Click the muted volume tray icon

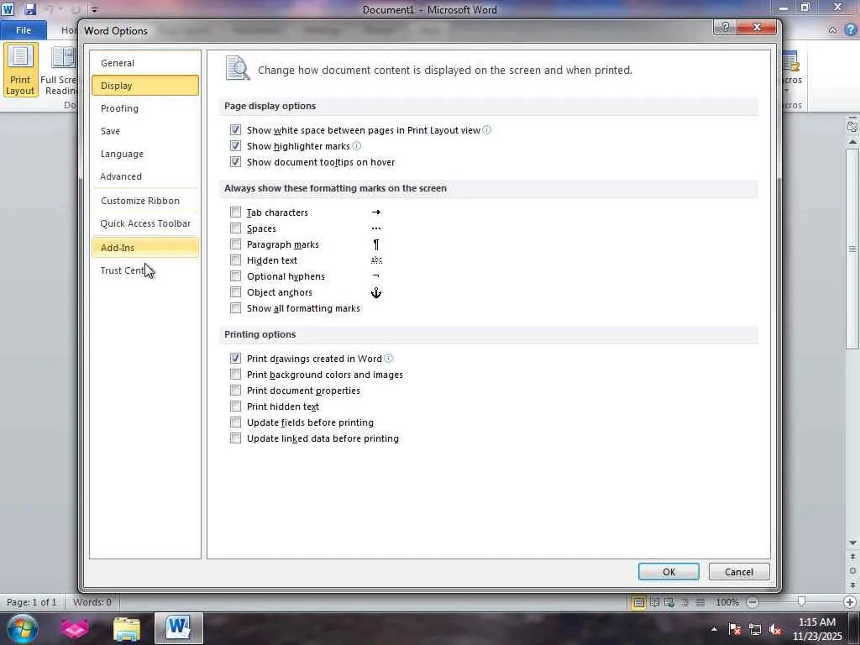(x=775, y=629)
